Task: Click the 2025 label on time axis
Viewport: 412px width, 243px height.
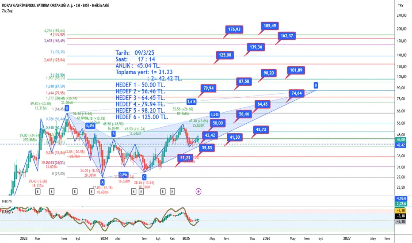Action: tap(186, 239)
